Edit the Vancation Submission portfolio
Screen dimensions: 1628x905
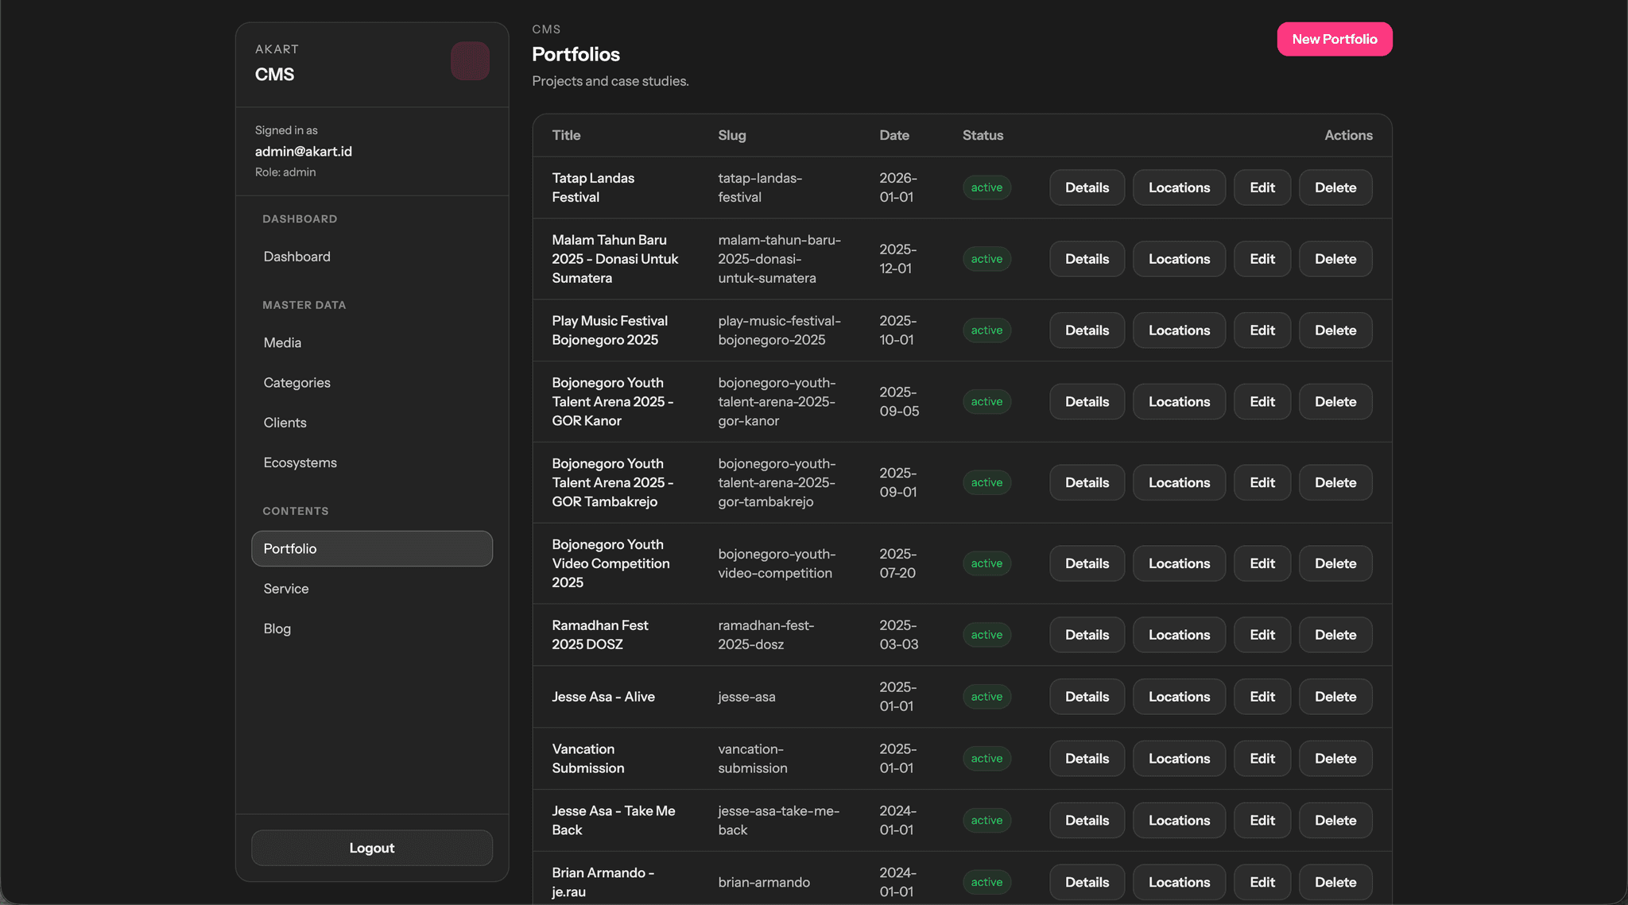click(x=1262, y=759)
